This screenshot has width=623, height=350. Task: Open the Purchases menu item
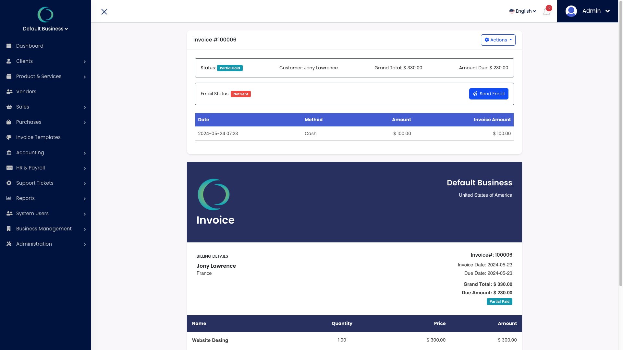tap(29, 122)
